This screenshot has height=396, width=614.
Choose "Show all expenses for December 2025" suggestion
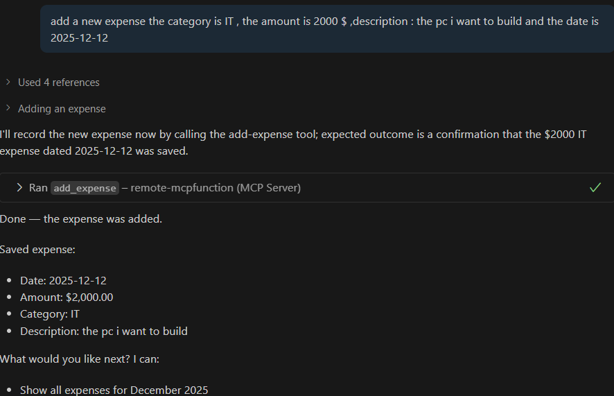tap(114, 390)
